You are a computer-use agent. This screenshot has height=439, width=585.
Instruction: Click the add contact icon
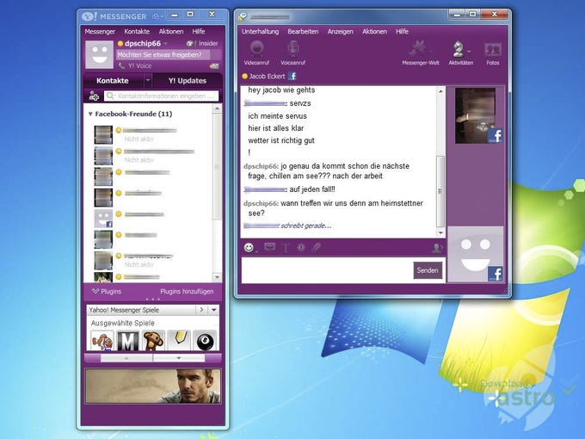pyautogui.click(x=94, y=96)
